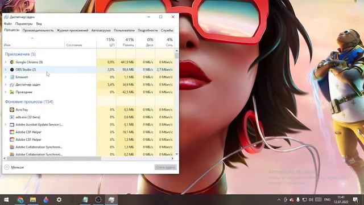Expand the Диспетчер задач process group
Viewport: 364px width, 205px height.
[x=5, y=85]
